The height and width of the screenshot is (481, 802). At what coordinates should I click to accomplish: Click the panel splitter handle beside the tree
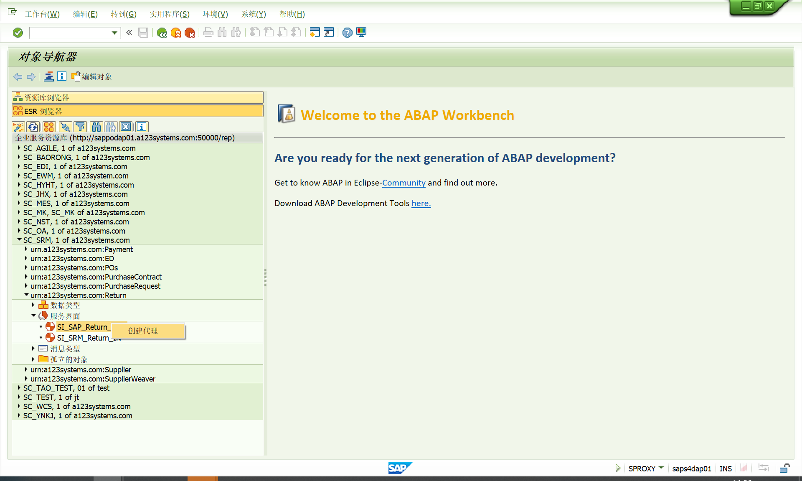pos(265,277)
